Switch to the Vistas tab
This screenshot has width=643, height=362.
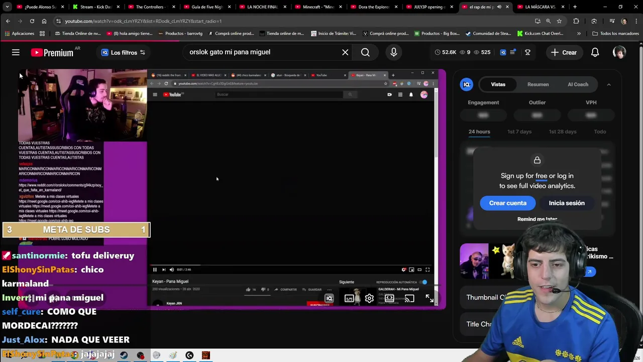point(498,84)
